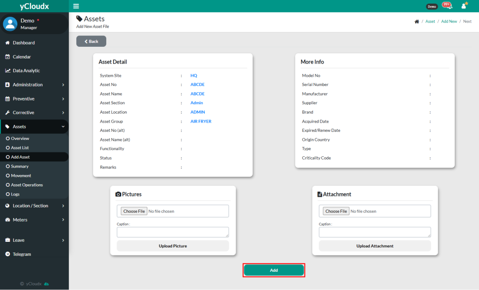Expand the Administration menu
Screen dimensions: 479x290
pos(34,85)
